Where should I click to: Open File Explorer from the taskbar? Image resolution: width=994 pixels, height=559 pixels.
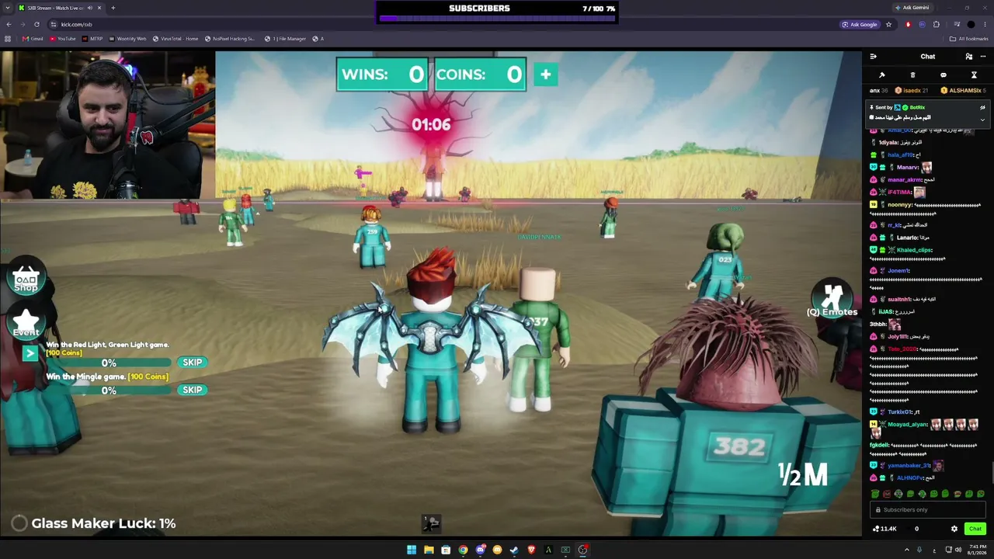429,550
